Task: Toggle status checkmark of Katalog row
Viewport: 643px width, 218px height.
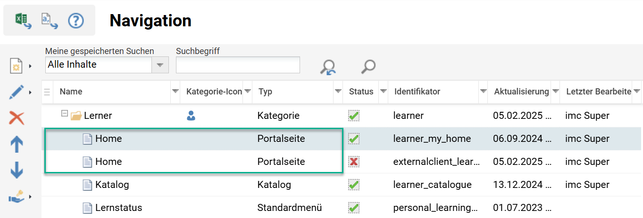Action: click(354, 185)
